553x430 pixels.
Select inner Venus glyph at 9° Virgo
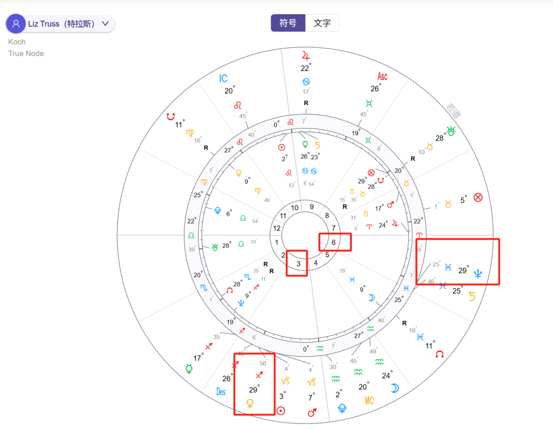[239, 173]
